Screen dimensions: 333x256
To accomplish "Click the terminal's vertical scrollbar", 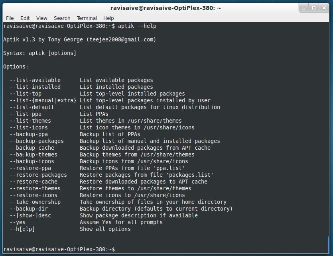I will (x=329, y=244).
